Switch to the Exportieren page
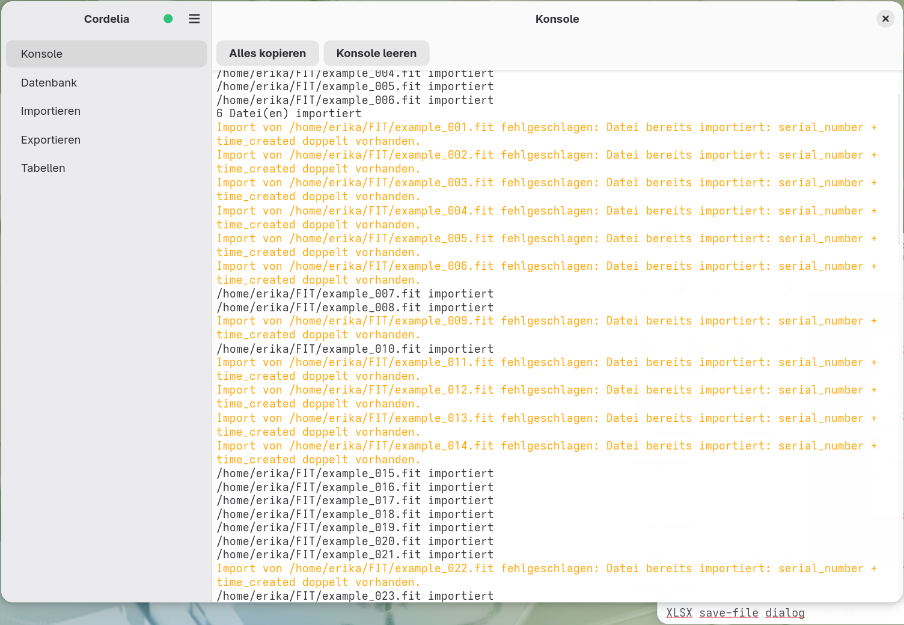904x625 pixels. (106, 140)
